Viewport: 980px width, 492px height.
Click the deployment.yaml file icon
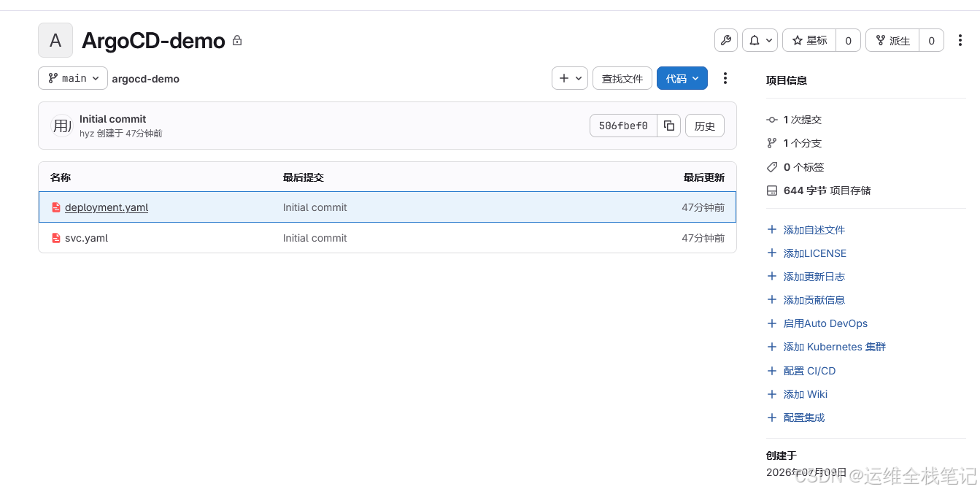click(x=56, y=207)
